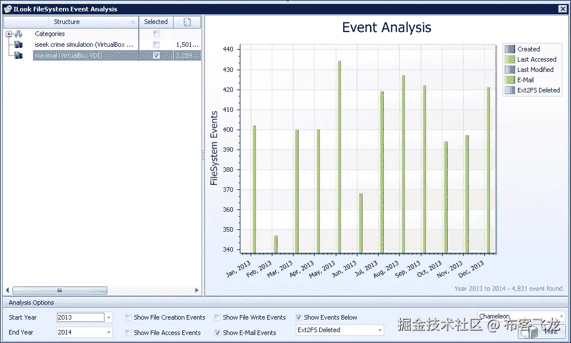
Task: Click the scroll right arrow in tree panel
Action: coord(196,290)
